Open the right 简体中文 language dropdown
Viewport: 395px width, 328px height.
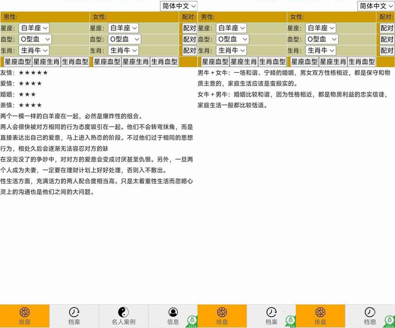pyautogui.click(x=375, y=6)
